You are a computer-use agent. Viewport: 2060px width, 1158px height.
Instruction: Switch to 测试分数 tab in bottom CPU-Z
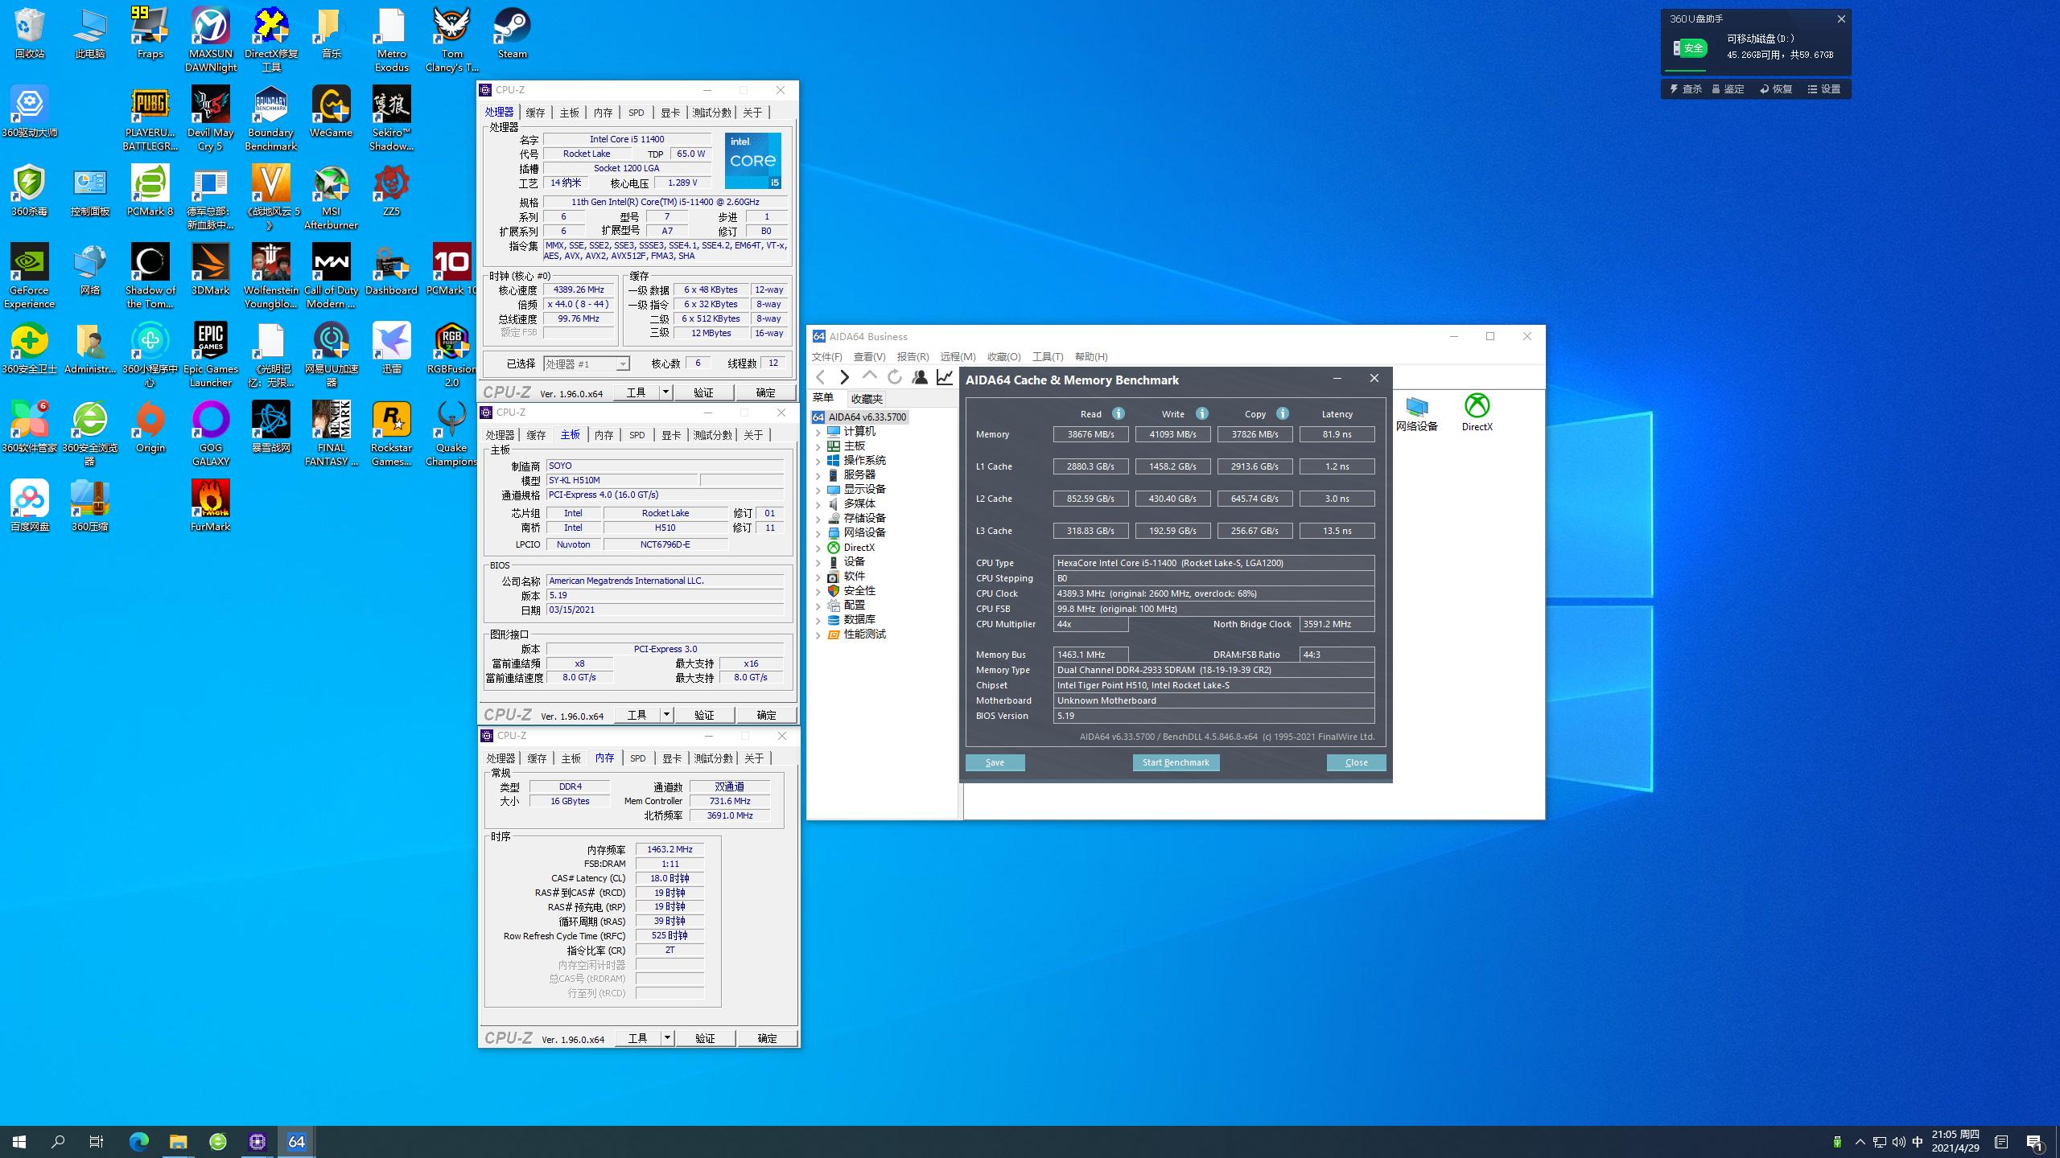point(713,758)
